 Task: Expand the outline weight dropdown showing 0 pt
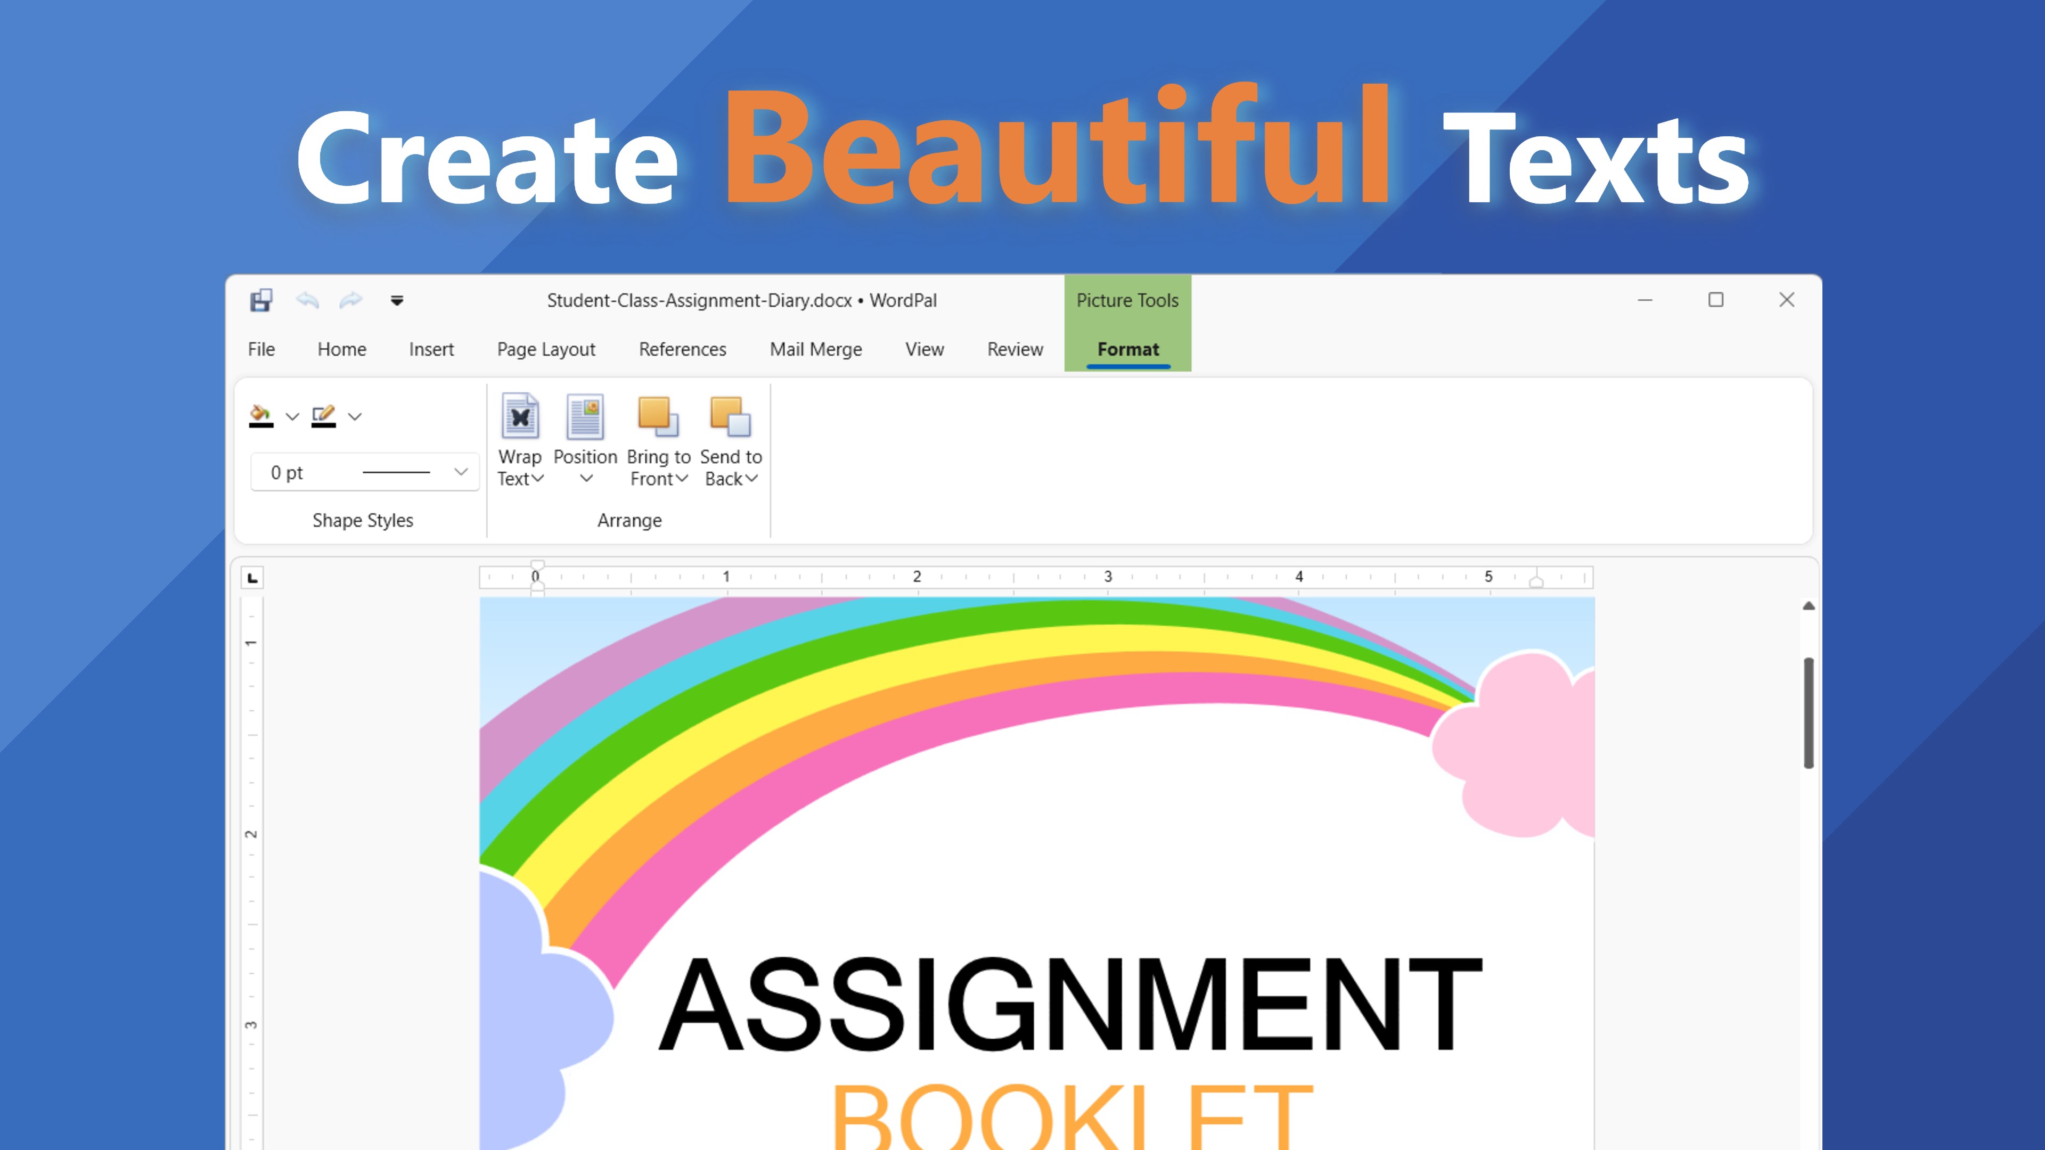point(461,471)
